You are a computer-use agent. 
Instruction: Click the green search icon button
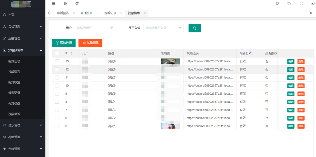(194, 28)
